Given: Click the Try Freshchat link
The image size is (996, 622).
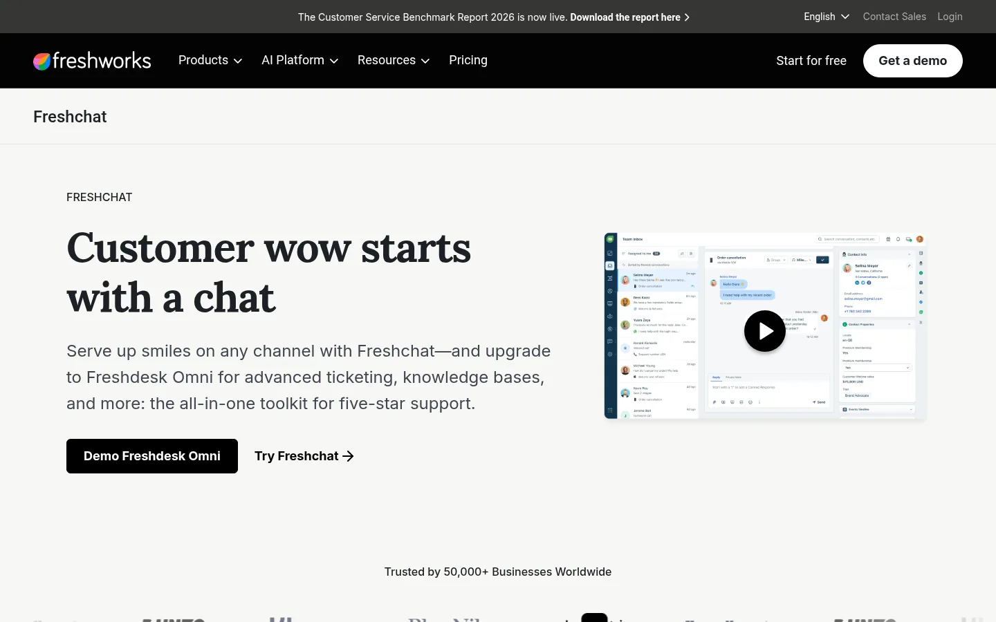Looking at the screenshot, I should click(x=304, y=456).
